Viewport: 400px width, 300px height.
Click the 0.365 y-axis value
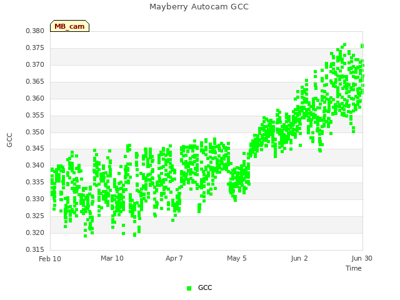[x=35, y=82]
